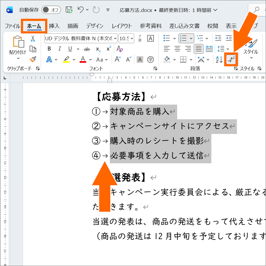The height and width of the screenshot is (266, 266).
Task: Click the Font group dialog launcher
Action: (x=155, y=69)
